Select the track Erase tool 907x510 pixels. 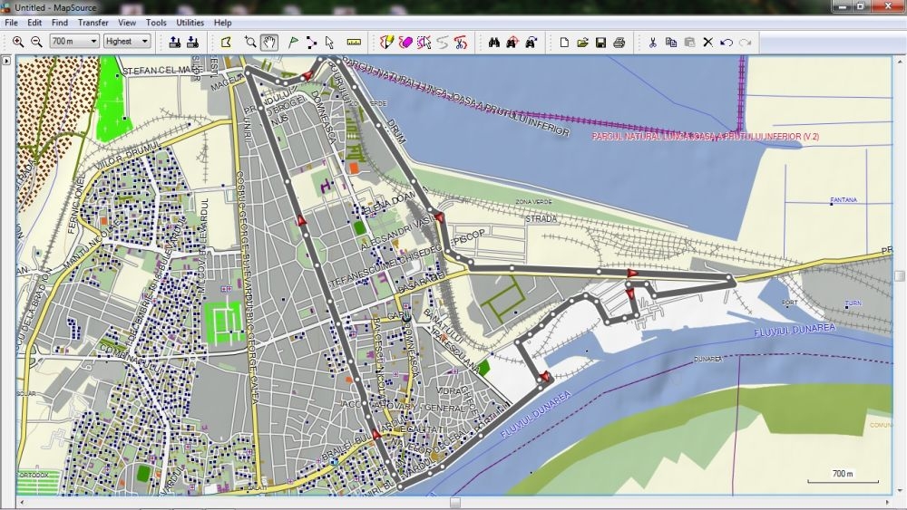pyautogui.click(x=405, y=42)
